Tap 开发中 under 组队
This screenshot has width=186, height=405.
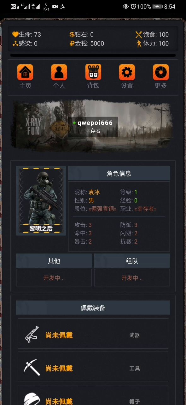click(x=132, y=278)
